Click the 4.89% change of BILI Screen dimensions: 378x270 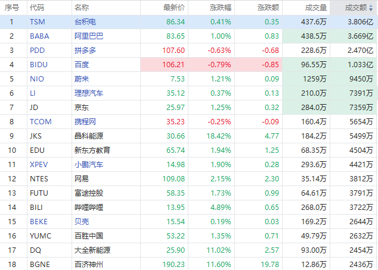pyautogui.click(x=221, y=207)
